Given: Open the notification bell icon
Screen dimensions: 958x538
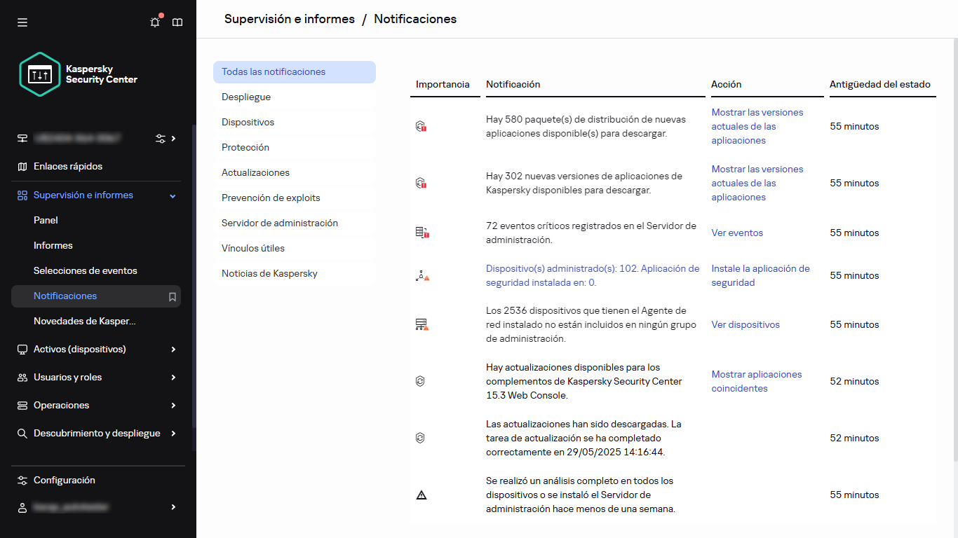Looking at the screenshot, I should 155,22.
